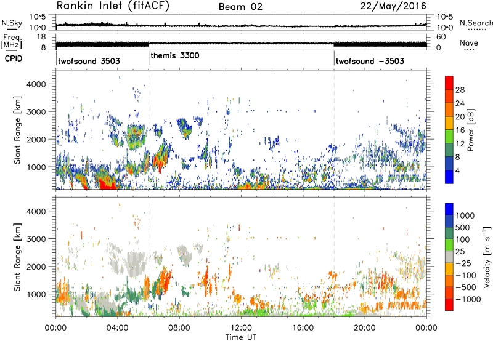Click 'Slant Range [km]' label of velocity panel
The image size is (493, 341).
tap(17, 257)
